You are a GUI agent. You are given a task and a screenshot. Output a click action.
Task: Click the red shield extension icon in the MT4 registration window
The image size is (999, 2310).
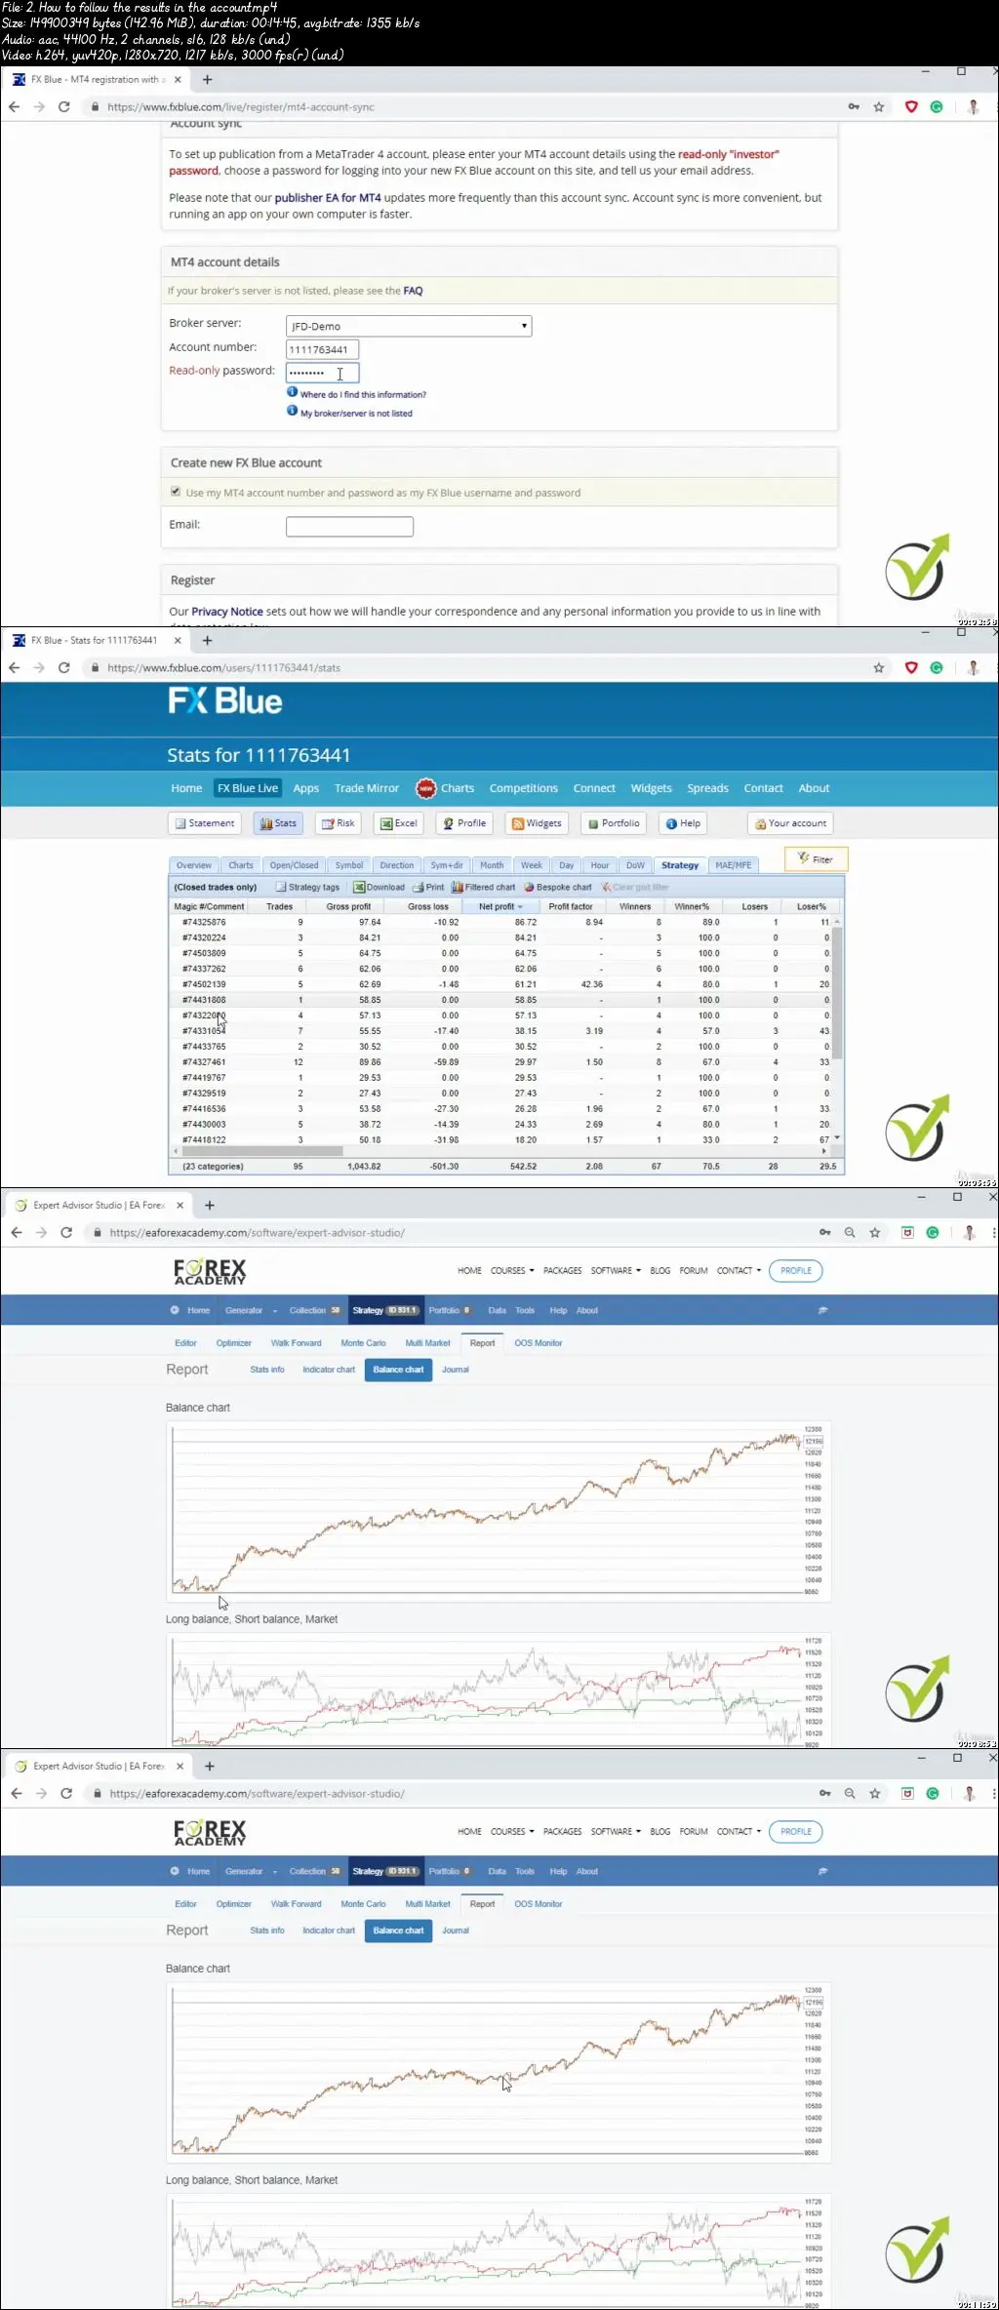pyautogui.click(x=911, y=107)
